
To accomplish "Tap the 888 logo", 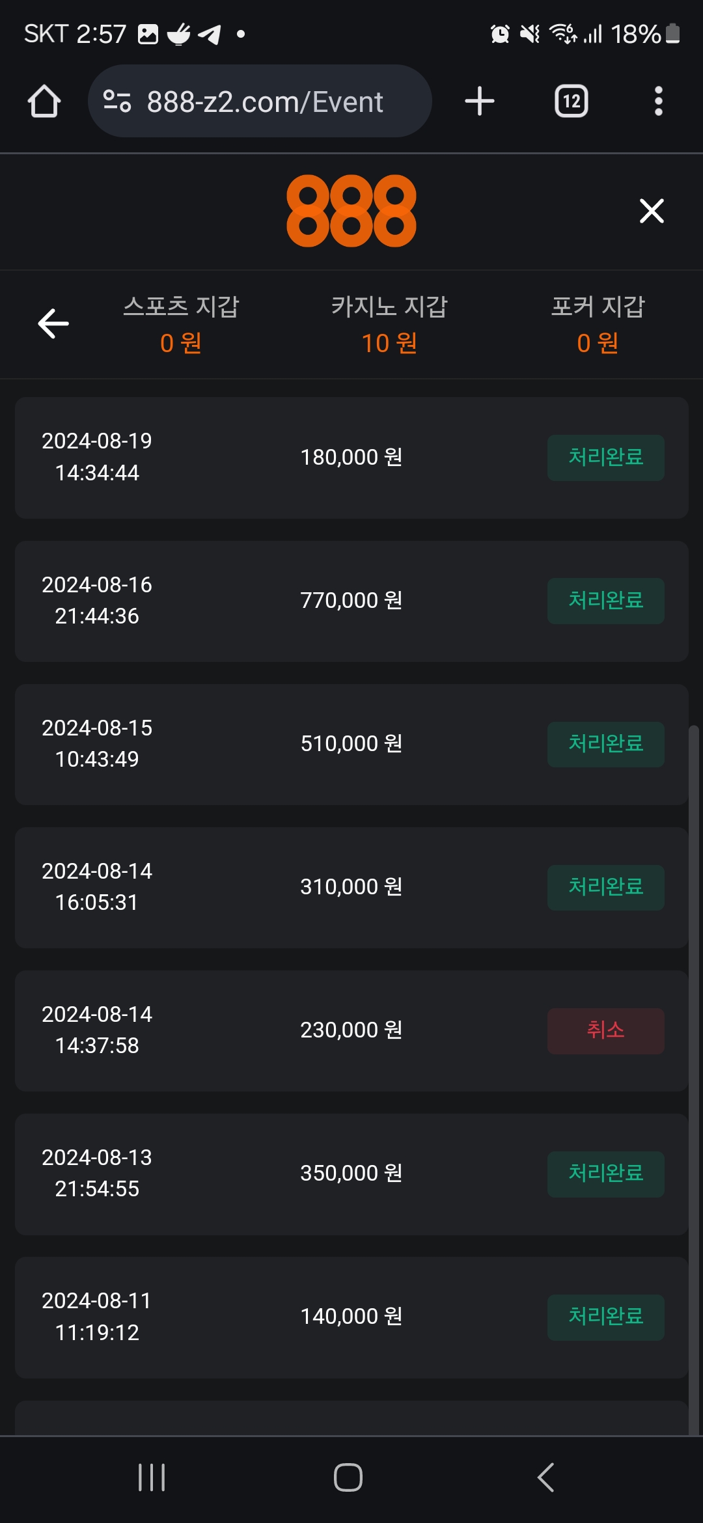I will 351,211.
